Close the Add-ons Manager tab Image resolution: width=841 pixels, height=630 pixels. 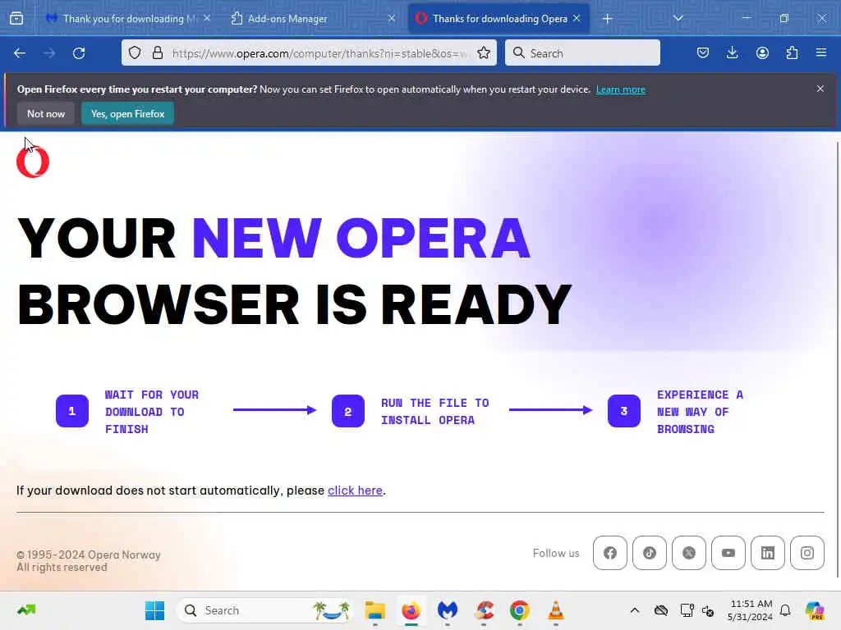click(392, 18)
